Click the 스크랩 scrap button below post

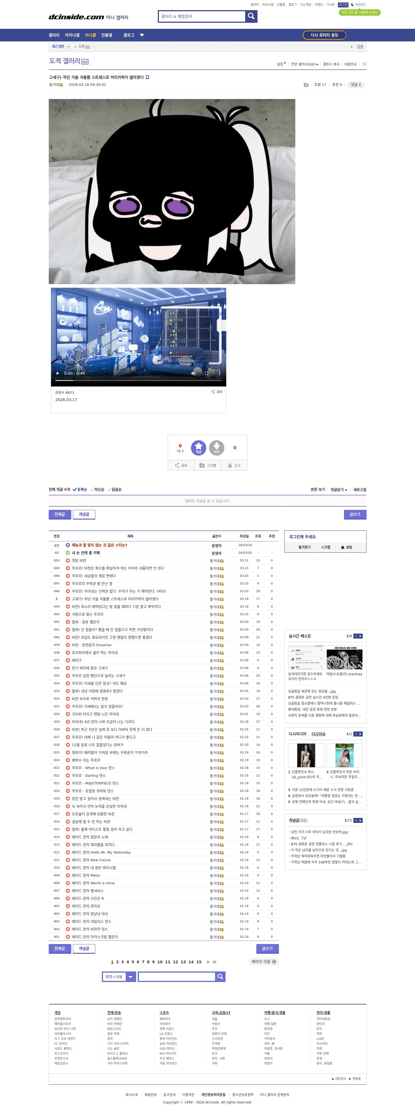click(207, 465)
